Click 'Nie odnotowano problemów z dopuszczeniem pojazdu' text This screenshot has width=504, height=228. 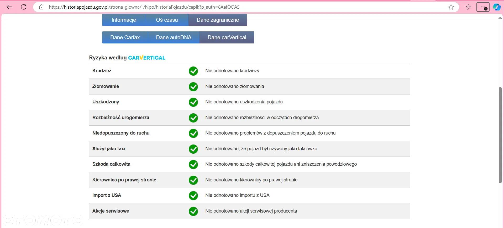270,133
